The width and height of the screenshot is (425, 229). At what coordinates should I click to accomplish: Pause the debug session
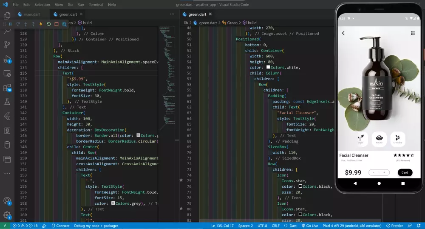pos(10,24)
